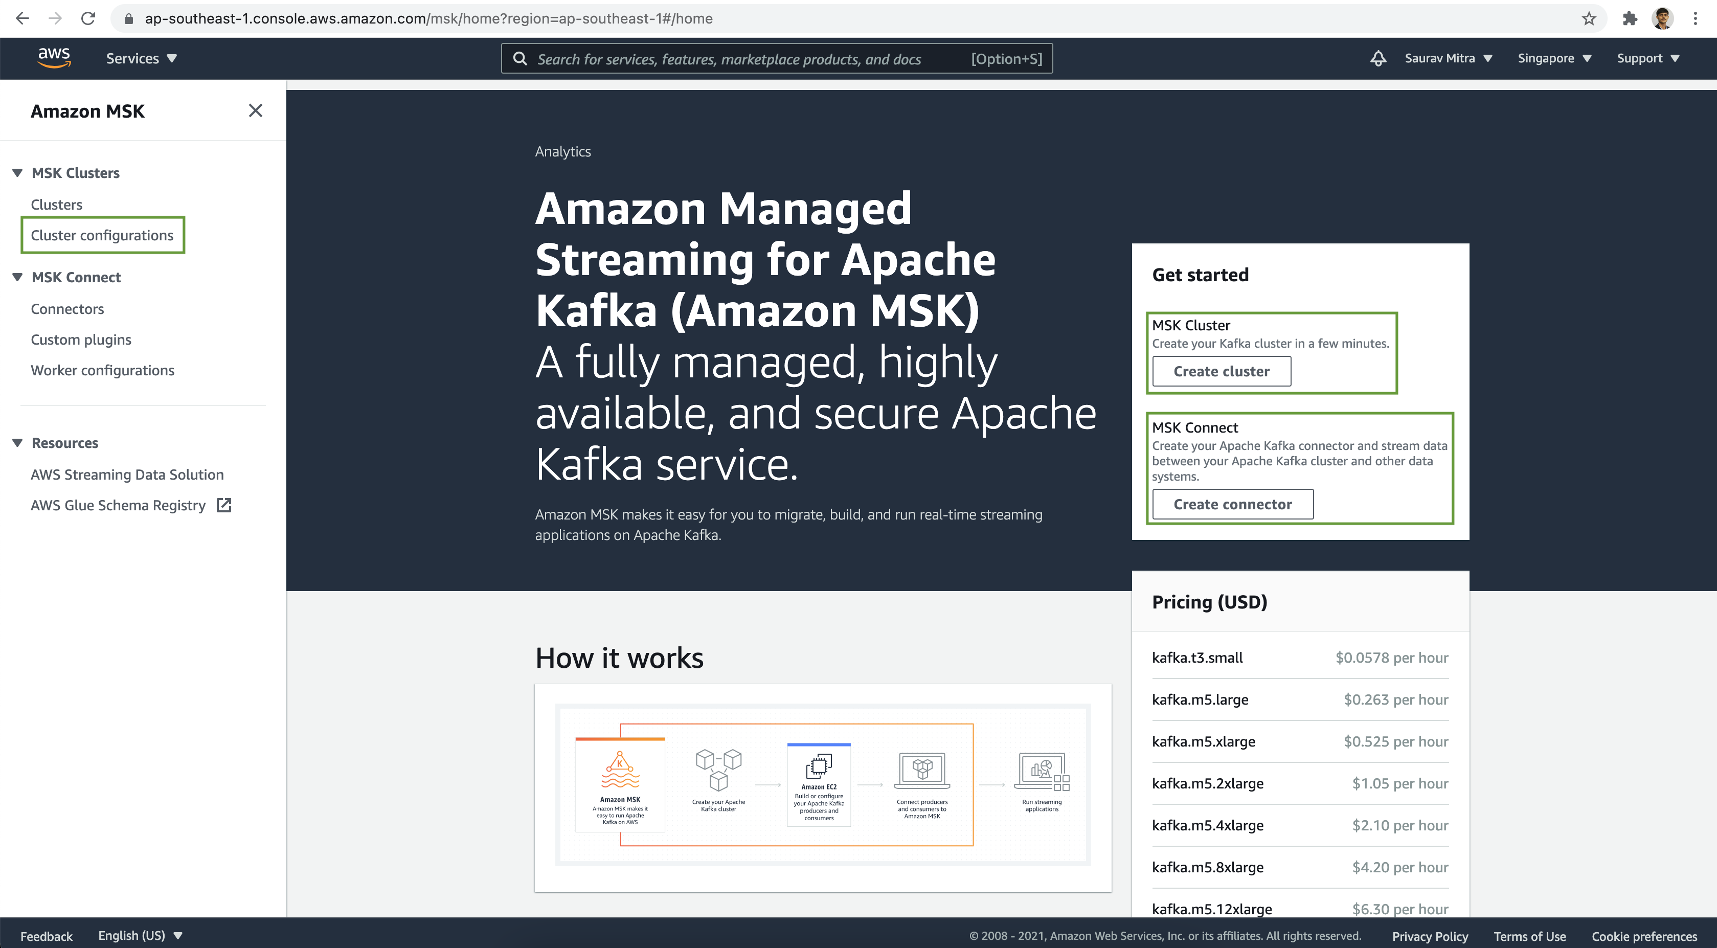The image size is (1717, 948).
Task: Open AWS Streaming Data Solution link
Action: click(x=127, y=475)
